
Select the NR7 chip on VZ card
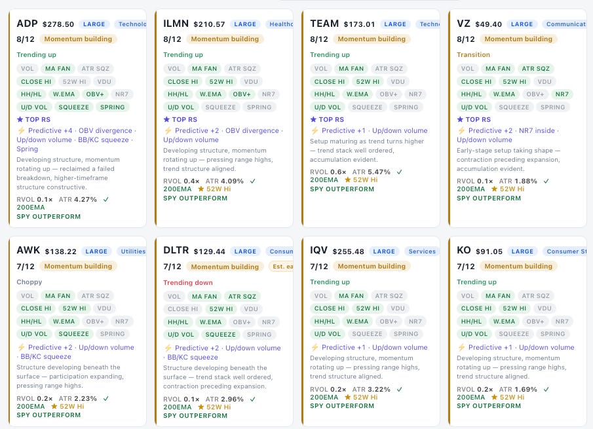pyautogui.click(x=562, y=94)
